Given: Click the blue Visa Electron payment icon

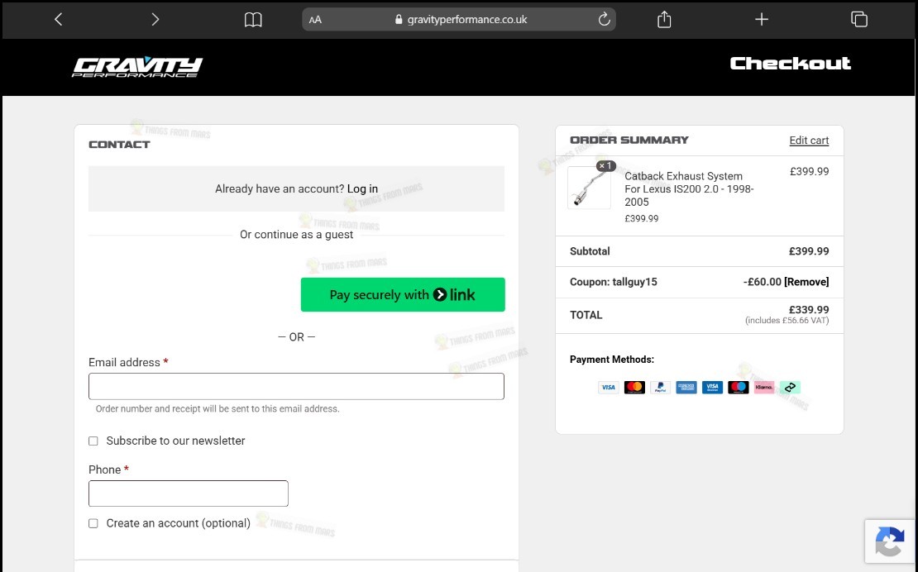Looking at the screenshot, I should pyautogui.click(x=712, y=387).
